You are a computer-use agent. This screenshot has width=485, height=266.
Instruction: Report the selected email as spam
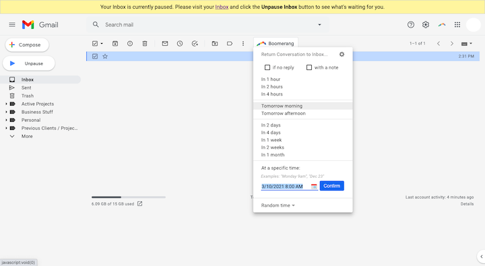[130, 44]
